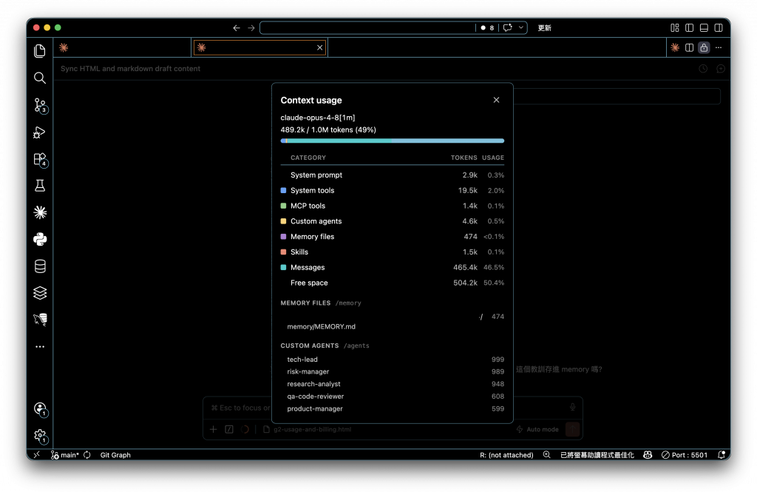Open the Search view in activity bar
The width and height of the screenshot is (757, 495).
[40, 78]
